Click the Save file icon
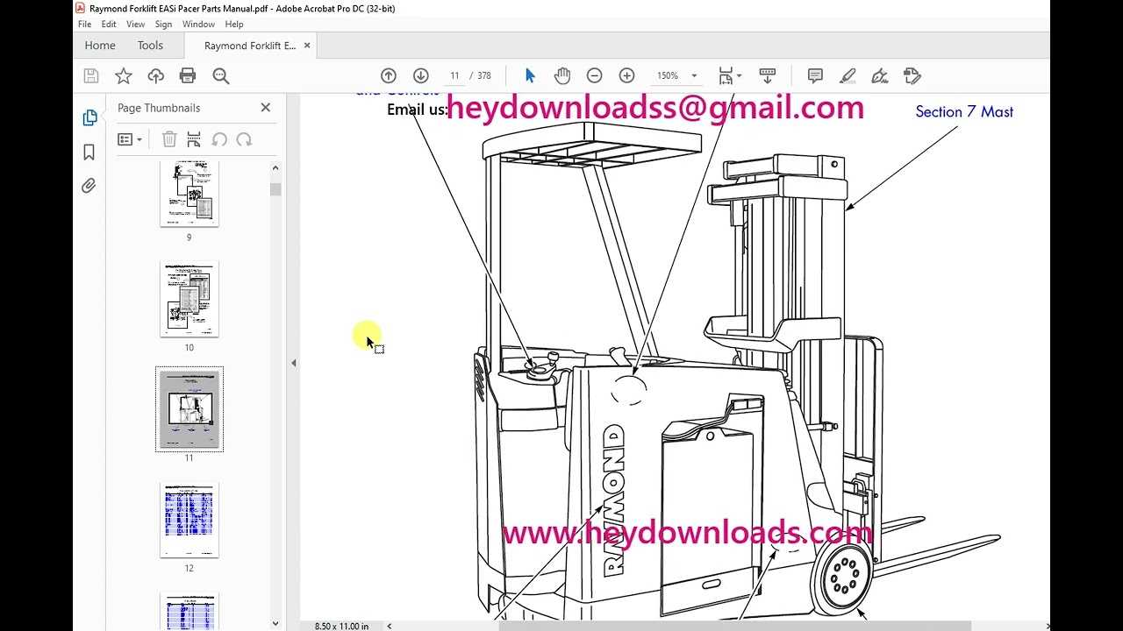 pyautogui.click(x=91, y=76)
